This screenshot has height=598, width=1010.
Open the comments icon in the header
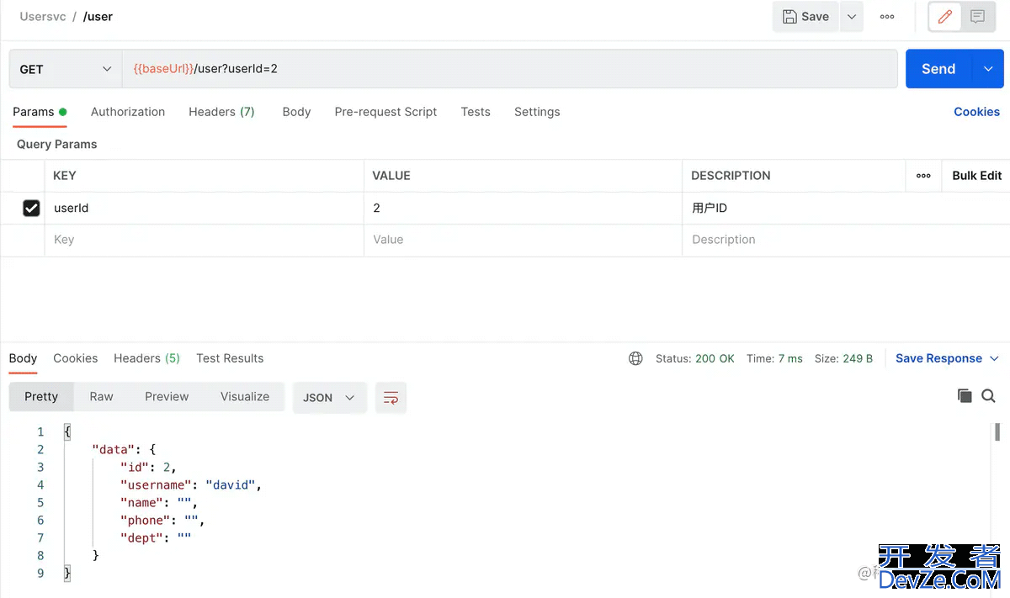pos(977,17)
